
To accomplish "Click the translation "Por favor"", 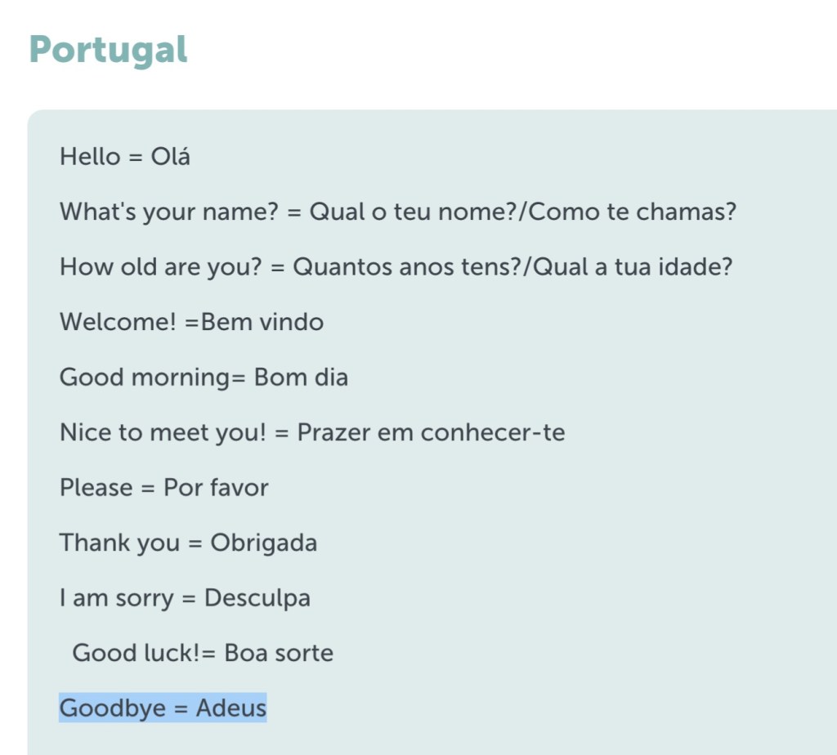I will click(x=216, y=488).
